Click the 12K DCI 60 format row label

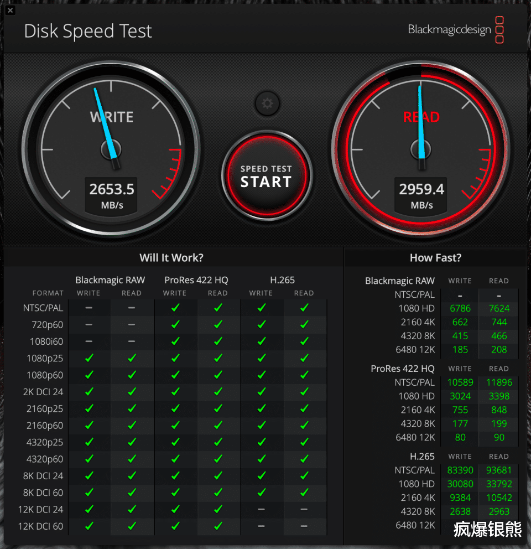click(40, 527)
